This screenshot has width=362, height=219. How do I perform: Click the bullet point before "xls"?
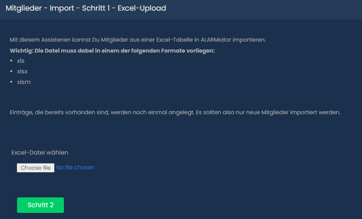click(12, 61)
